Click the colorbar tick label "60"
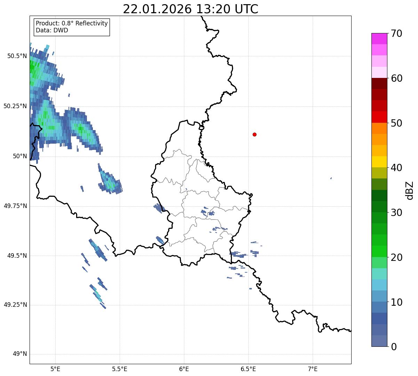Screen dimensions: 418x376 [396, 78]
